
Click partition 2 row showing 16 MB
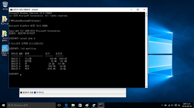[39, 61]
